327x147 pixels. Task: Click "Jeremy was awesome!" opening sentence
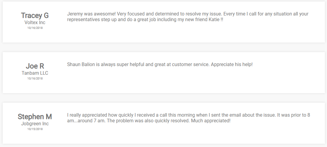click(91, 14)
